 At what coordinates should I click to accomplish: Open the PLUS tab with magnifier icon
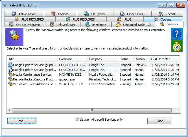pos(125,19)
